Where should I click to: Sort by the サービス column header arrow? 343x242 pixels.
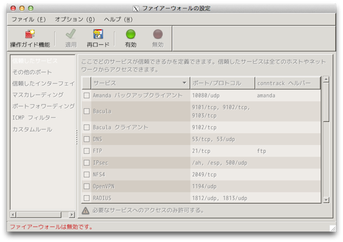click(184, 83)
